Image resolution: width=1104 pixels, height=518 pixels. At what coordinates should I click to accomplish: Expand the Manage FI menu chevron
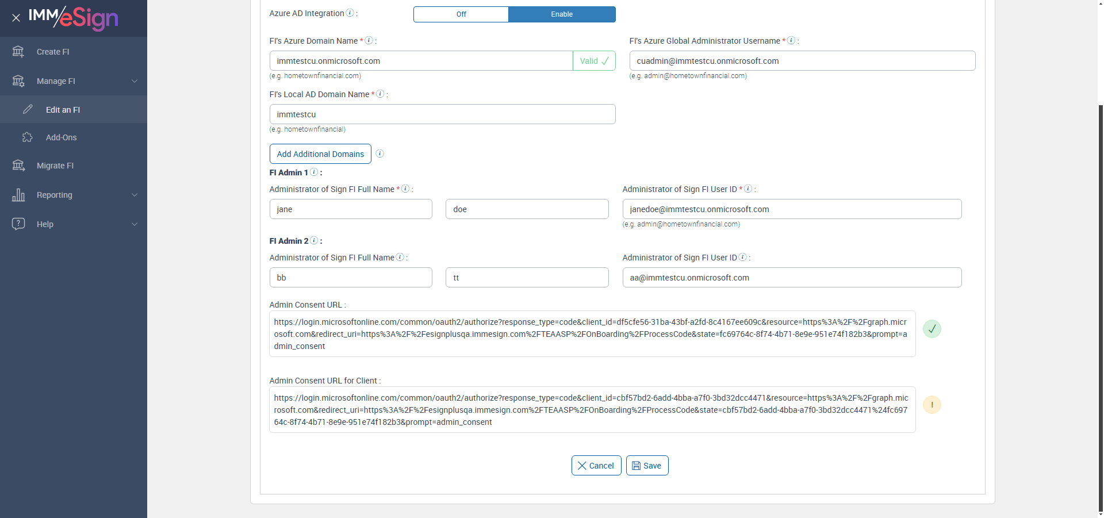tap(135, 81)
